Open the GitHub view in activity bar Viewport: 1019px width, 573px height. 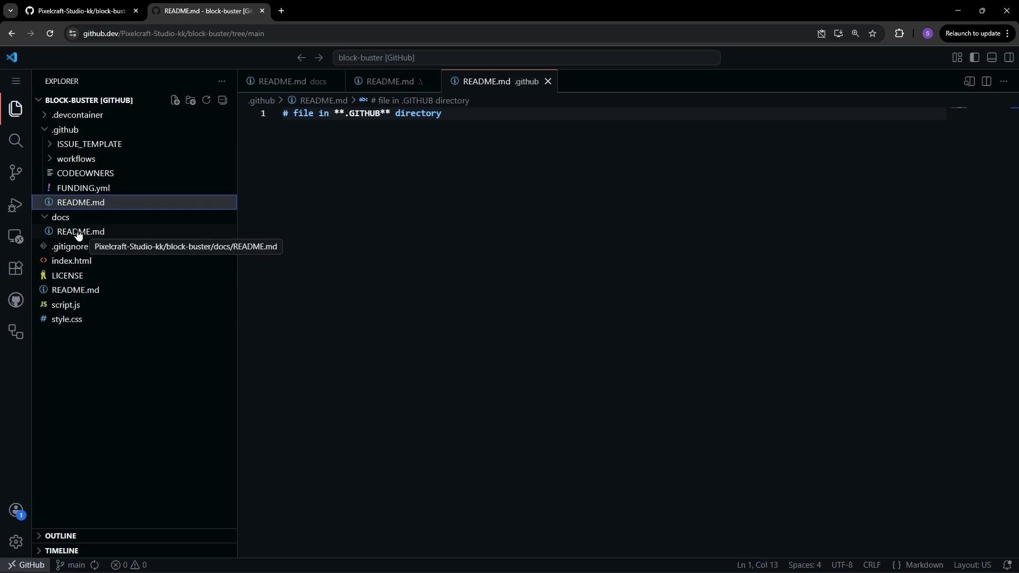pos(16,300)
